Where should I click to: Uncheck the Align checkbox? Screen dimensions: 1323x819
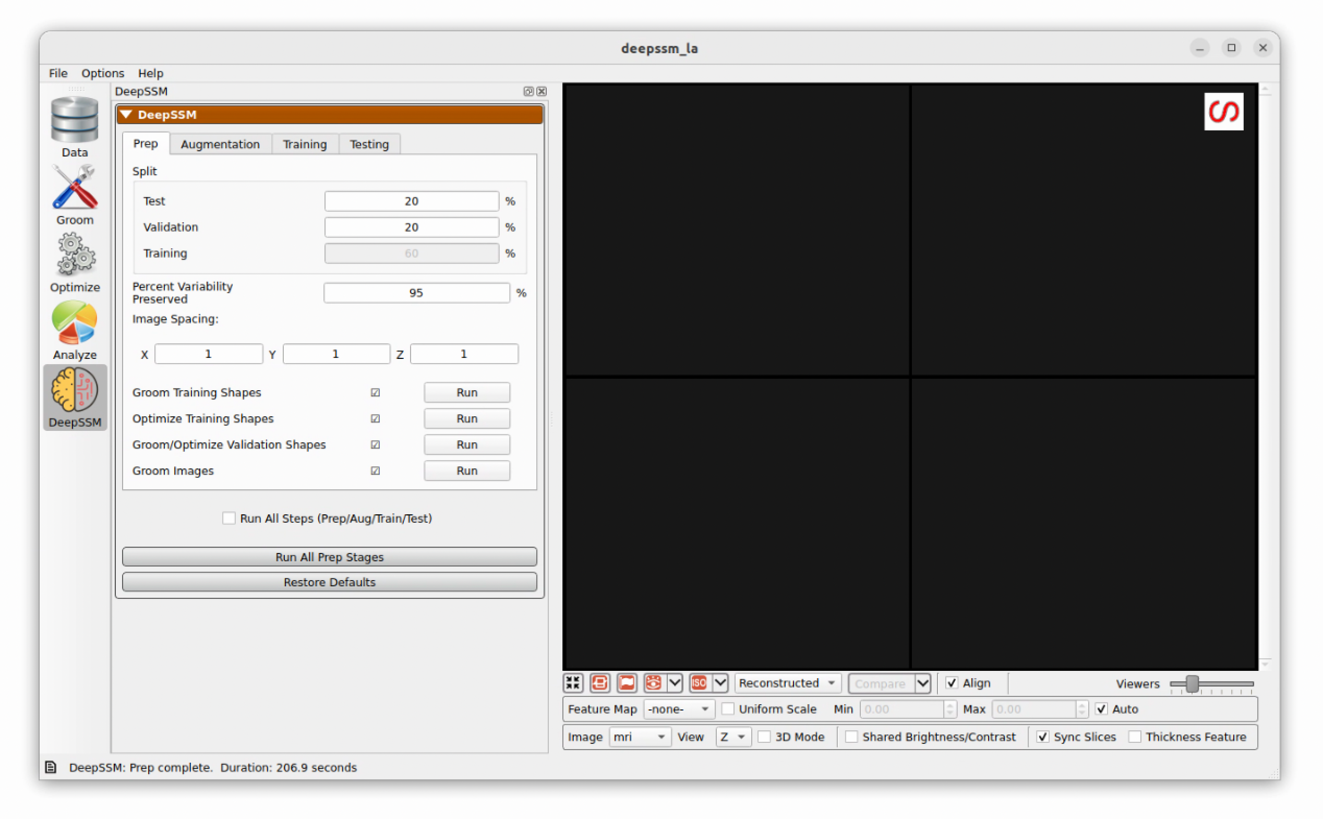tap(952, 683)
